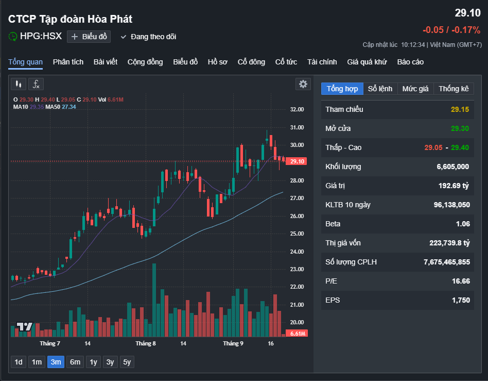The image size is (488, 381).
Task: Click the -0.05 / -0.17% price change
Action: (x=451, y=30)
